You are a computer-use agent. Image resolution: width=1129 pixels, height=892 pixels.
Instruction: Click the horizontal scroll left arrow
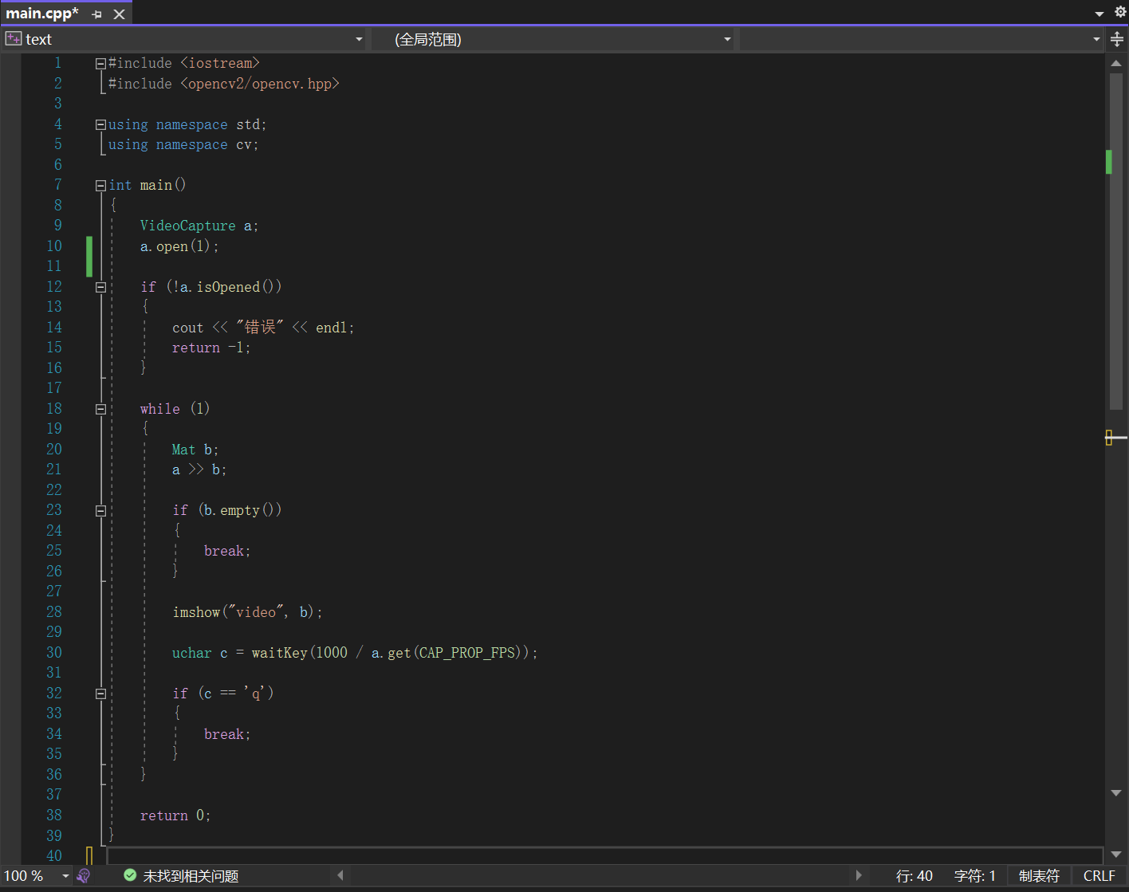[x=340, y=875]
